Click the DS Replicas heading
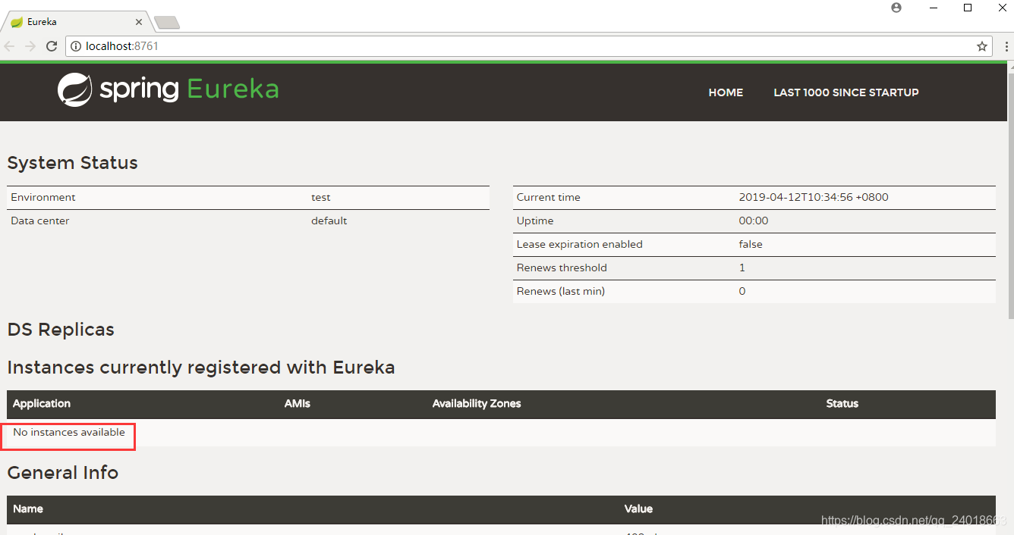 pos(61,330)
